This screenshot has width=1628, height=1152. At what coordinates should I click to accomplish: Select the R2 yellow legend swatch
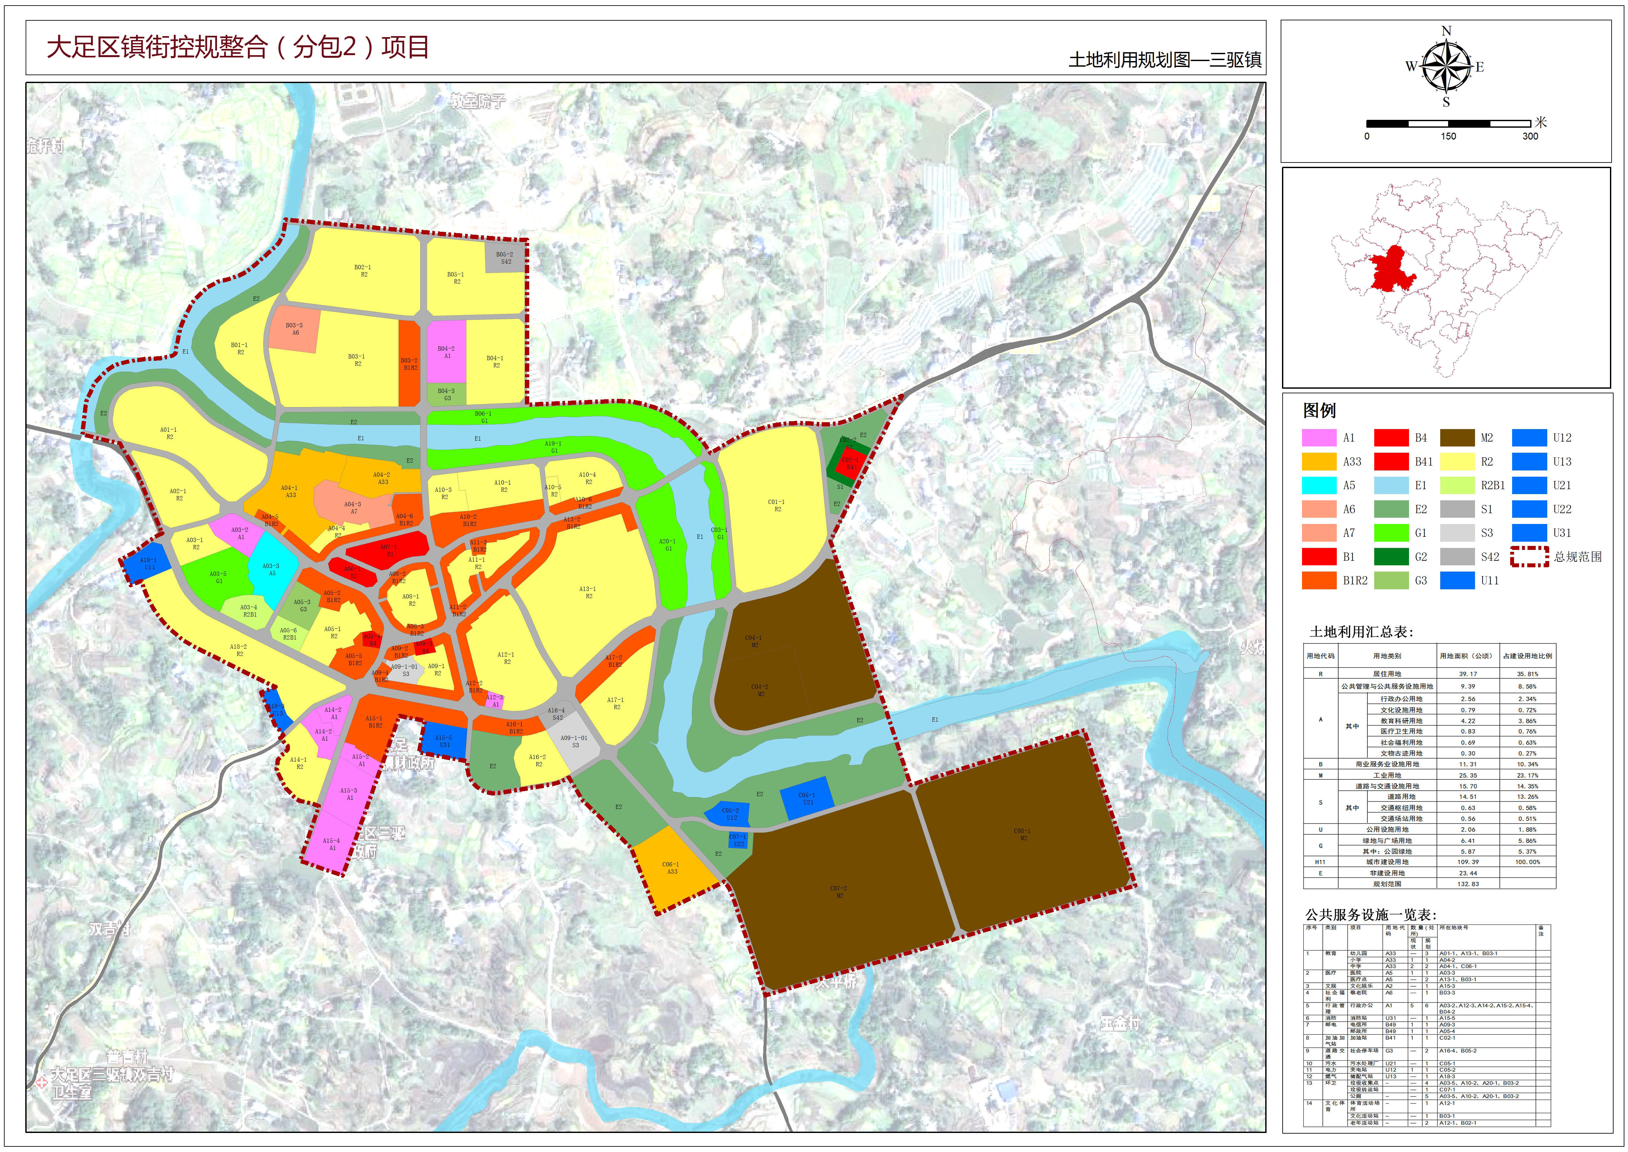[x=1457, y=462]
